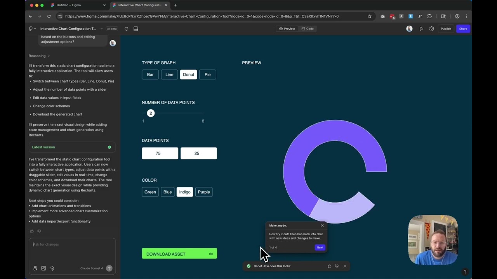Reload the browser page
The image size is (497, 279).
pos(49,16)
